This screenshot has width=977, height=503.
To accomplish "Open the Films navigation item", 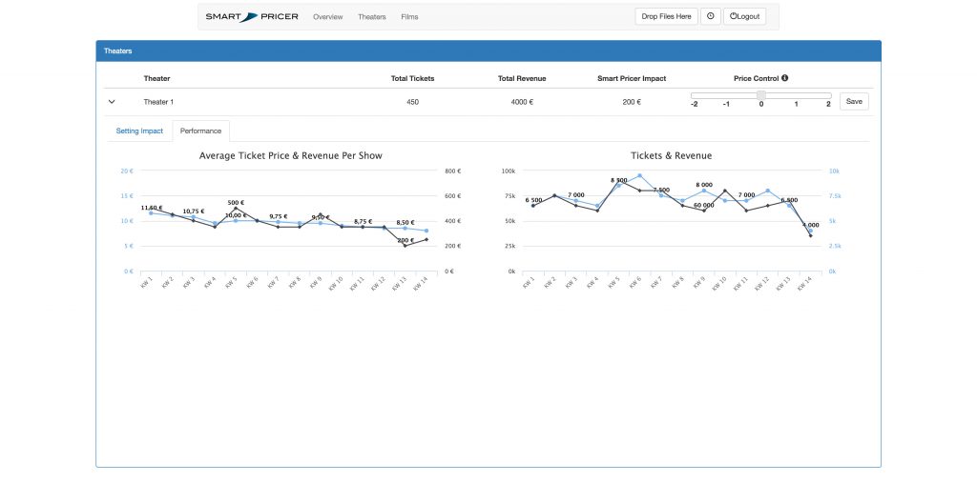I will click(x=409, y=17).
